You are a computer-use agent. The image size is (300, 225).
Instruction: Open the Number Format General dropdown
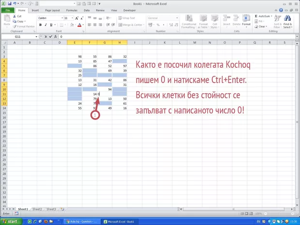pos(177,18)
